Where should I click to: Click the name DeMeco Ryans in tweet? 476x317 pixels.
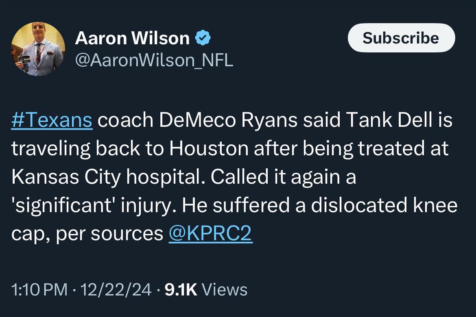coord(207,120)
